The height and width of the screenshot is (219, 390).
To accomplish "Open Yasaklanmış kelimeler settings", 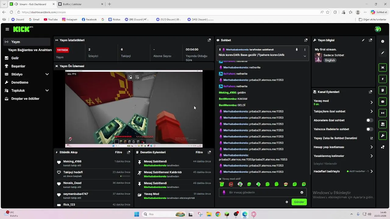I will [x=343, y=156].
